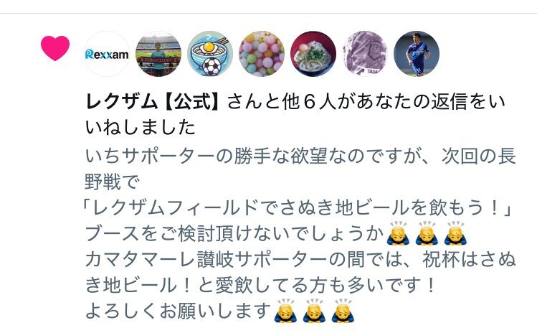This screenshot has height=333, width=537.
Task: Click the pink heart like icon
Action: [x=55, y=48]
